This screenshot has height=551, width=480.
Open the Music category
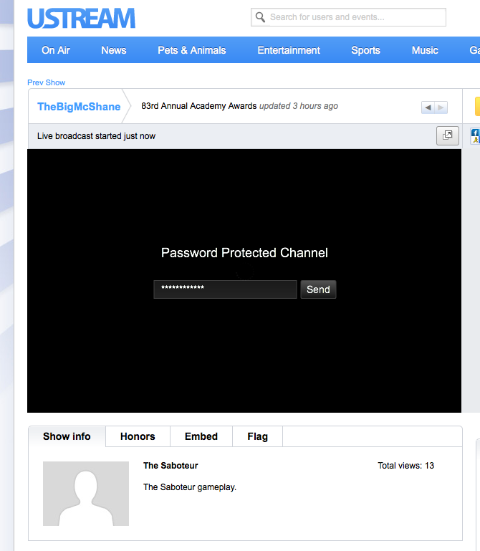[425, 50]
